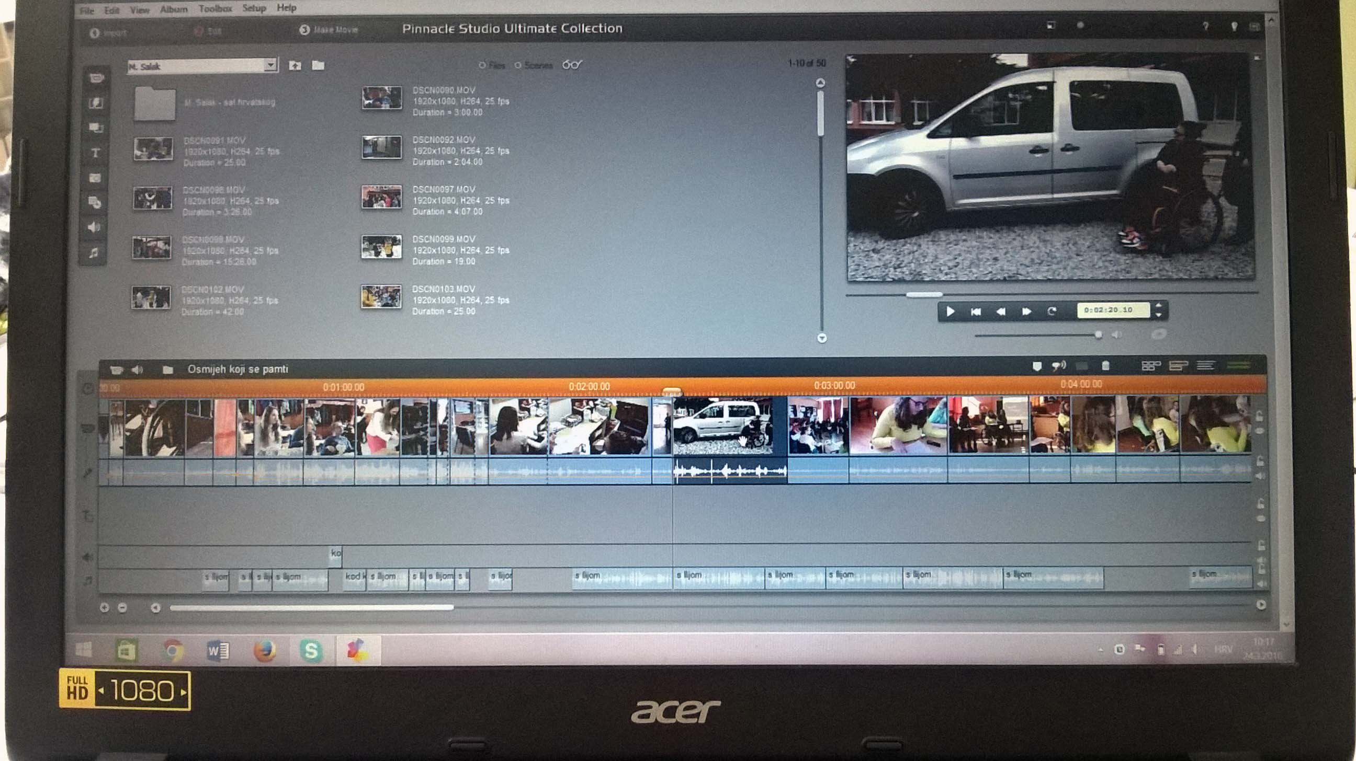Open the Album menu

pyautogui.click(x=174, y=9)
